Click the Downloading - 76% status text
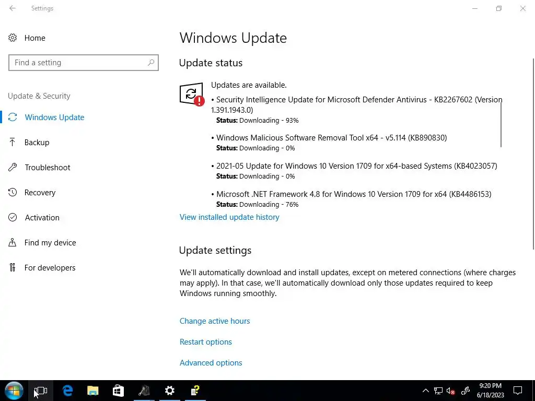535x401 pixels. point(269,205)
